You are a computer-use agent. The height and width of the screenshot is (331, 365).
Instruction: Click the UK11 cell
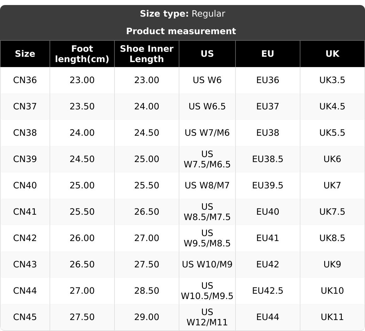(332, 317)
